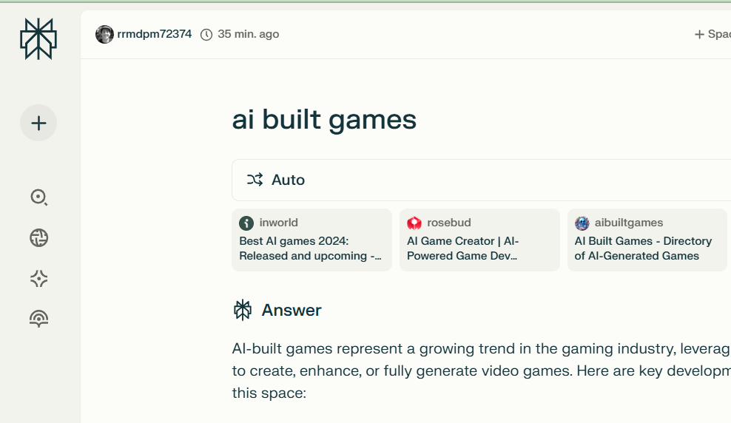Click the Answer section heading

pos(292,310)
